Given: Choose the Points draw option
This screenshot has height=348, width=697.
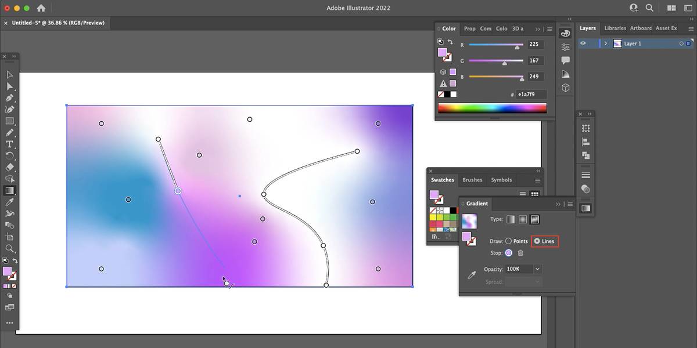Looking at the screenshot, I should [x=509, y=241].
